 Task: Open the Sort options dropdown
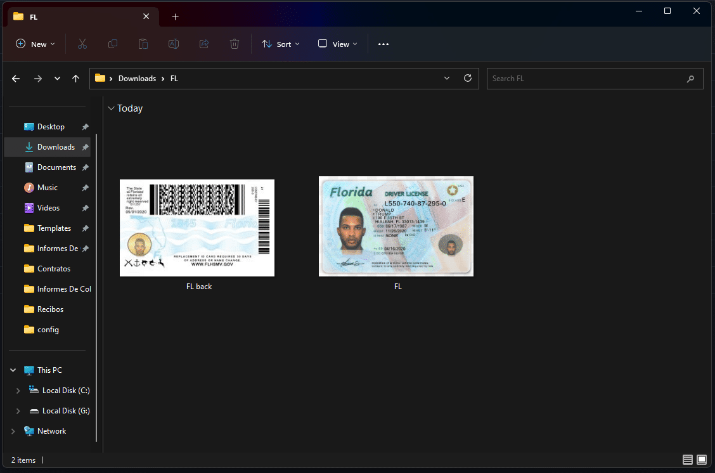281,44
